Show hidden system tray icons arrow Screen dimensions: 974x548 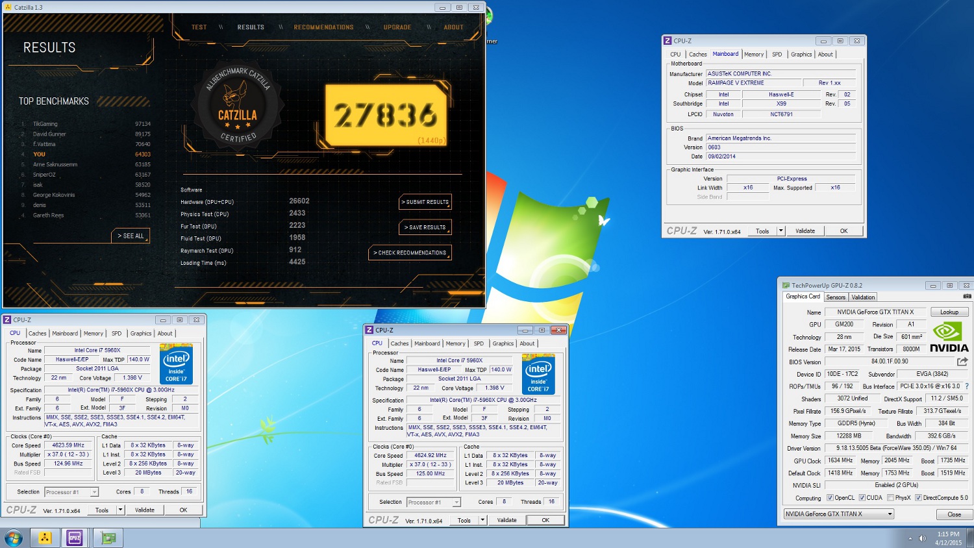click(x=910, y=538)
